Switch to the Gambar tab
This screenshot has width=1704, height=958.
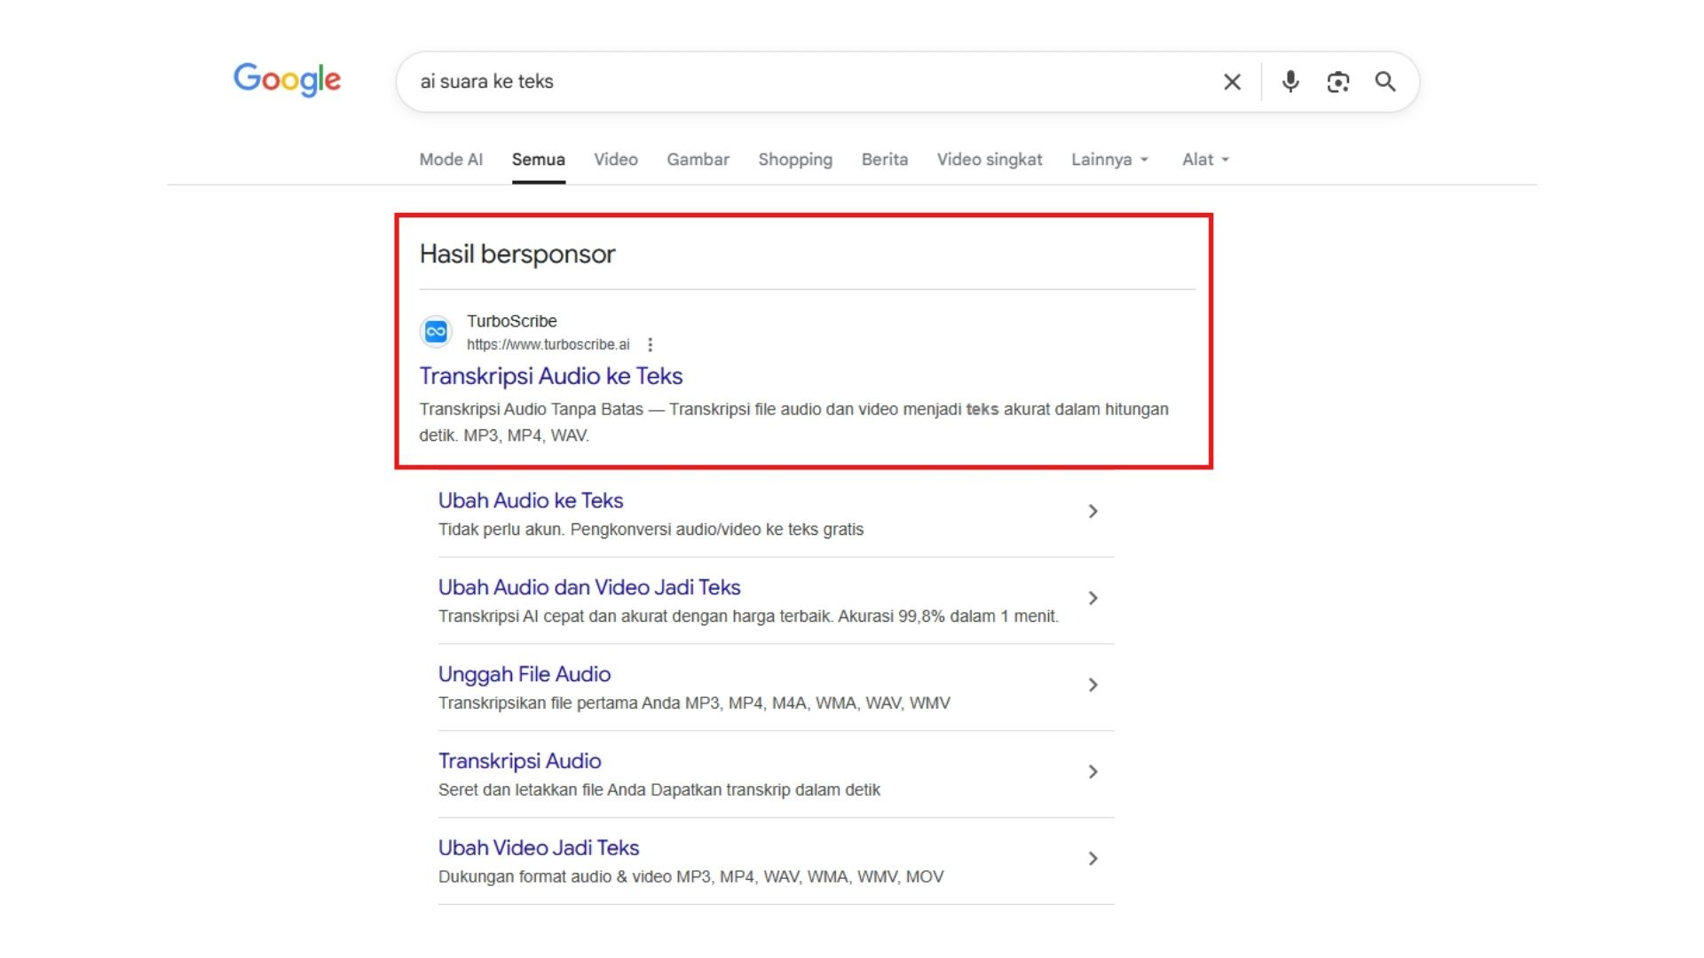[x=698, y=160]
